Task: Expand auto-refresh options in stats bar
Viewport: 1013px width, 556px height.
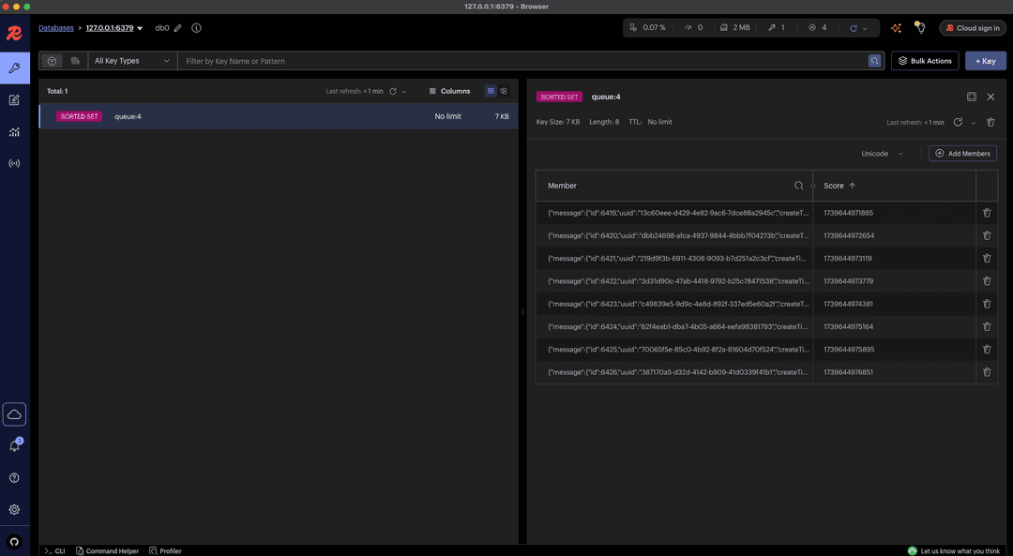Action: (x=865, y=28)
